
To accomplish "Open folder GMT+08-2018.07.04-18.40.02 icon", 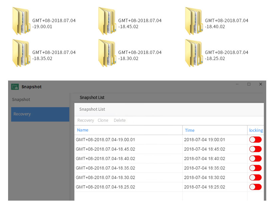I will pyautogui.click(x=194, y=21).
